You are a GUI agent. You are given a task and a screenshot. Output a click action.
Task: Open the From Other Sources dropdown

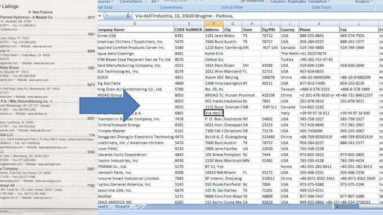click(105, 2)
